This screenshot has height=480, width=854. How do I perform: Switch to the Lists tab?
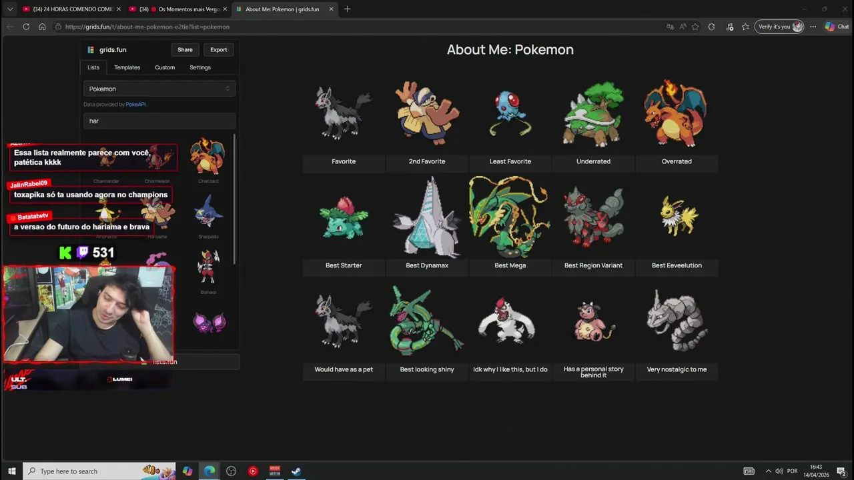click(93, 67)
